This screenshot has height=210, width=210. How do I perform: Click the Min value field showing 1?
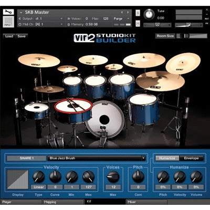coord(72,187)
